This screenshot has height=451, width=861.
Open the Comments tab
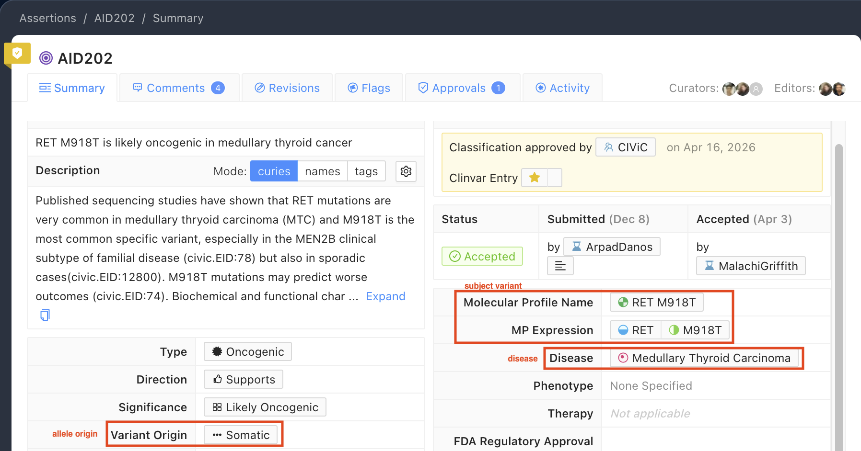pyautogui.click(x=179, y=88)
